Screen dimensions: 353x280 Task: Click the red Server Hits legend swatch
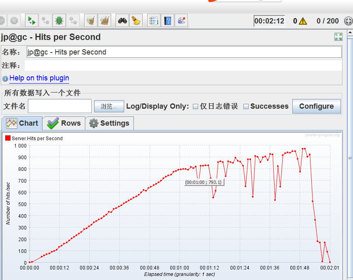tap(8, 138)
